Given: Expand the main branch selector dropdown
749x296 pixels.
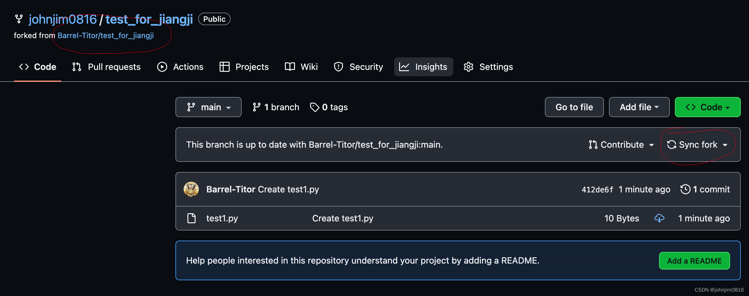Looking at the screenshot, I should [209, 107].
